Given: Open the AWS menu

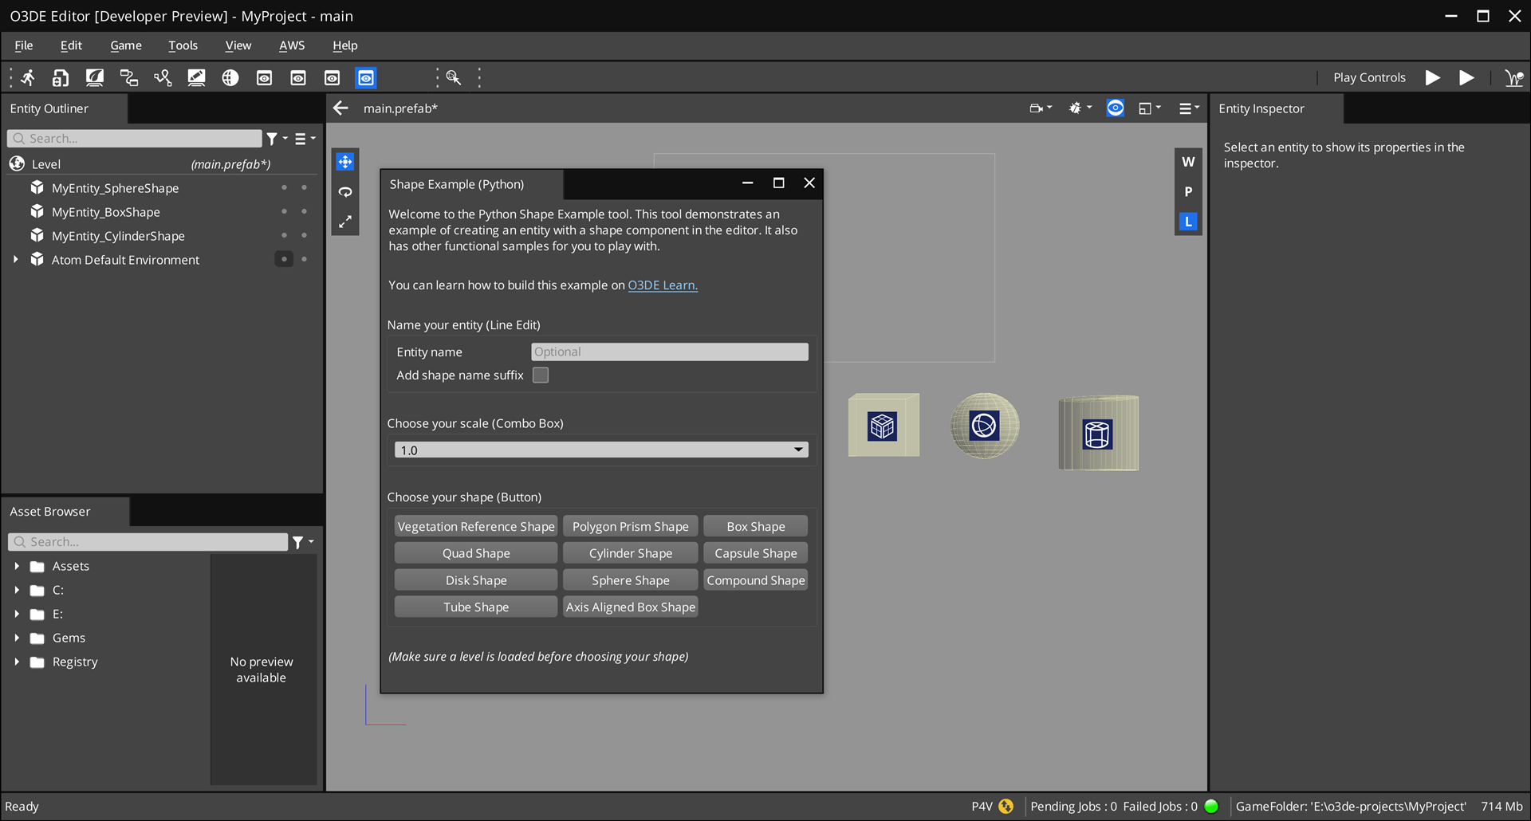Looking at the screenshot, I should 291,45.
